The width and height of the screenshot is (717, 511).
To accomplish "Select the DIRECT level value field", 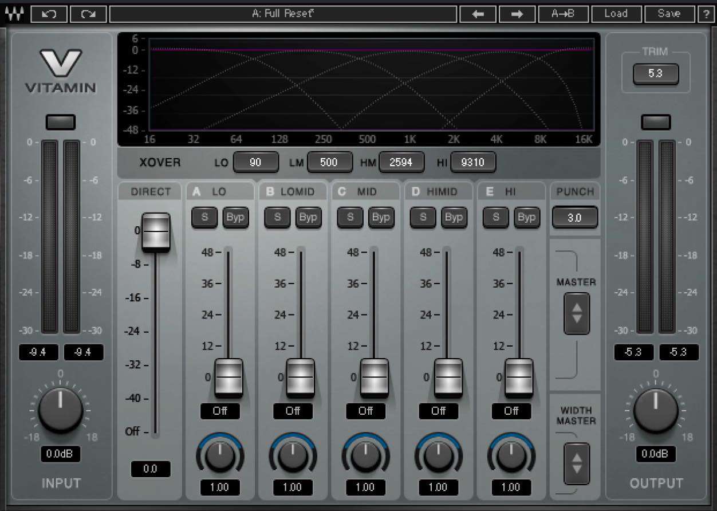I will 150,469.
